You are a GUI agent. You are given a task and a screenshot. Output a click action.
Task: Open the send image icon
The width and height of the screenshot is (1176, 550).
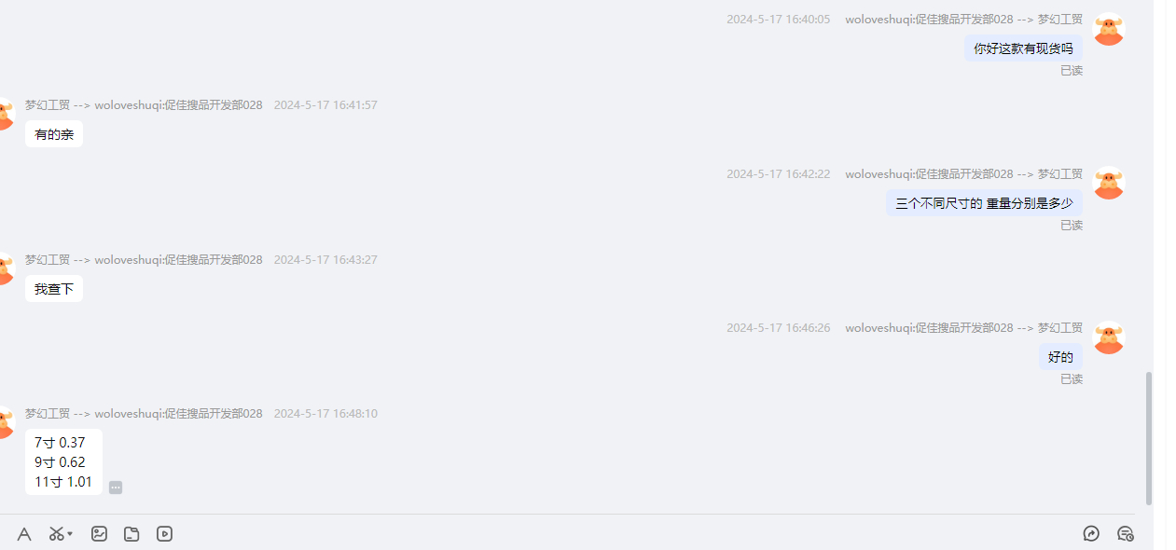[x=99, y=534]
